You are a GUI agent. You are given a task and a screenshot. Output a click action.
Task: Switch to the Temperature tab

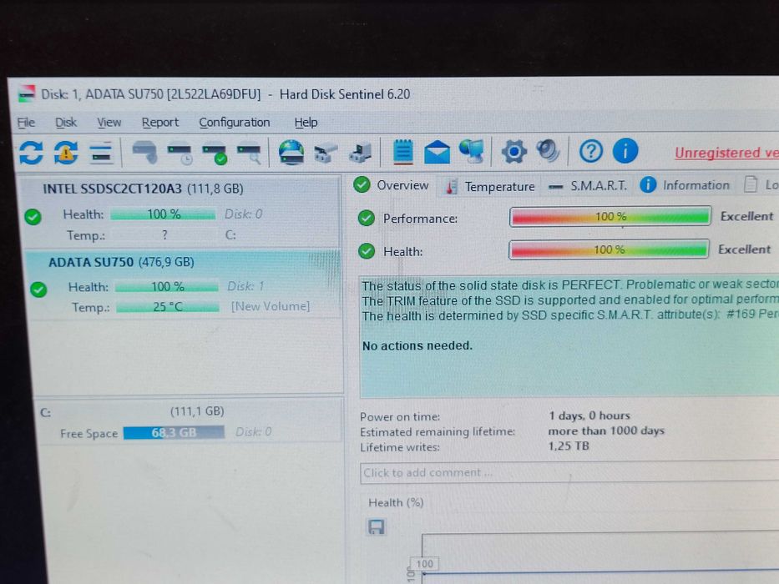click(490, 186)
